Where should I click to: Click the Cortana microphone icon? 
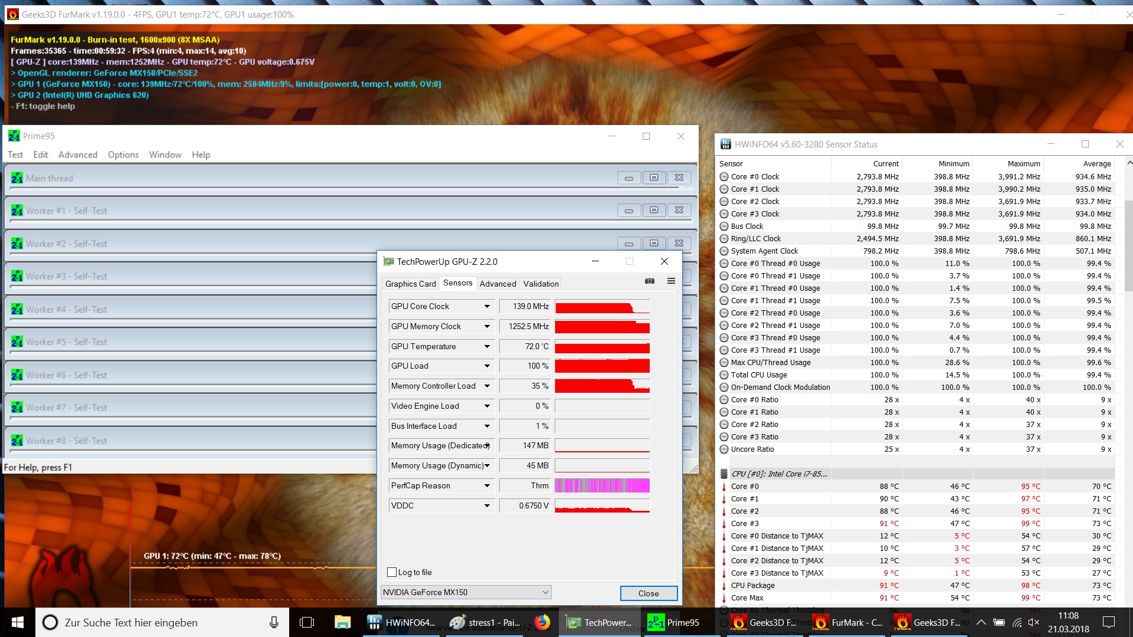tap(274, 622)
